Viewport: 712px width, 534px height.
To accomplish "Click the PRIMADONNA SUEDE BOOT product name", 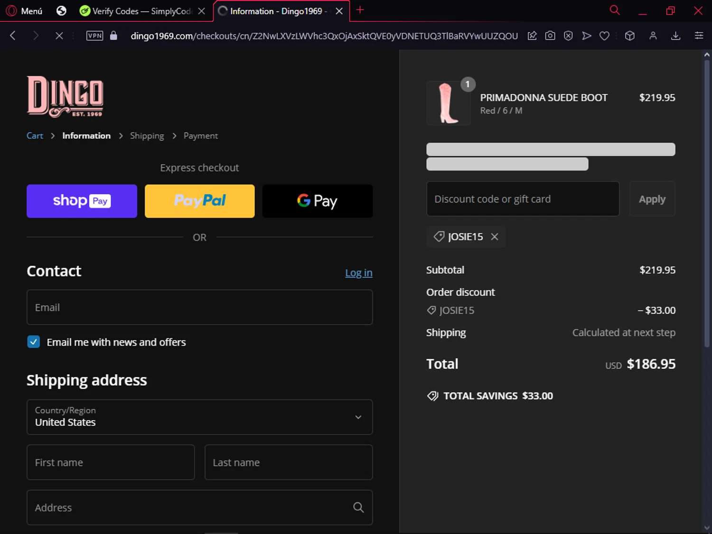I will point(543,98).
